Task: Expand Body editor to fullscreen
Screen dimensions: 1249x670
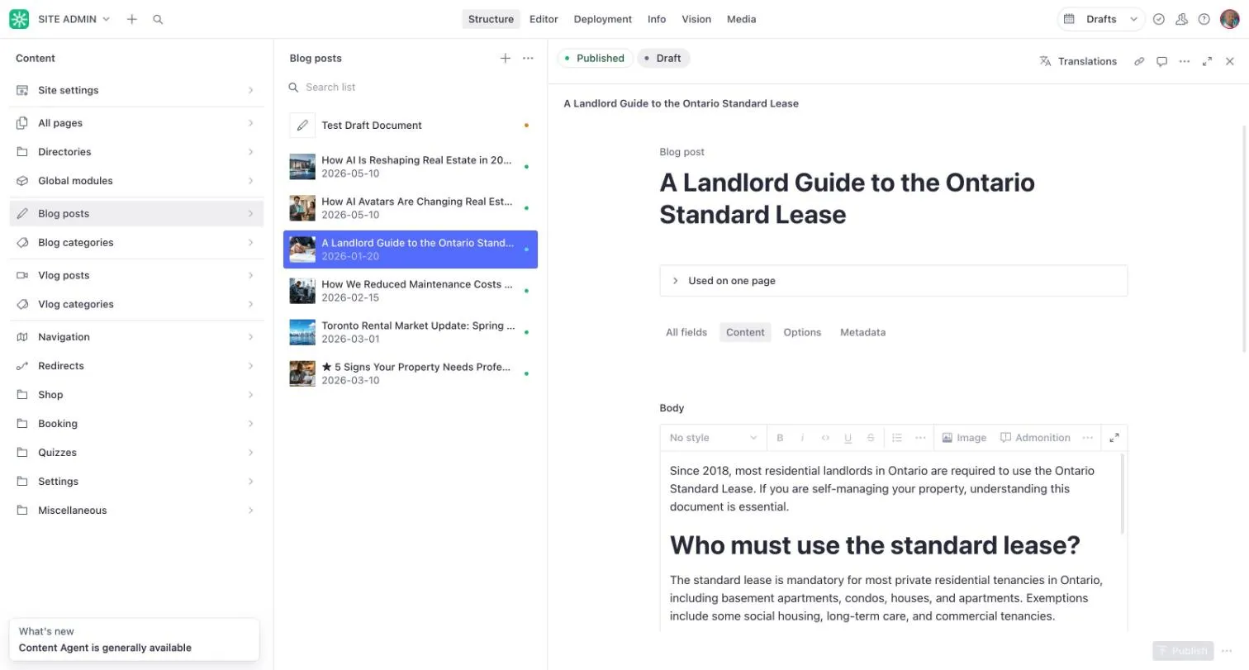Action: (x=1114, y=438)
